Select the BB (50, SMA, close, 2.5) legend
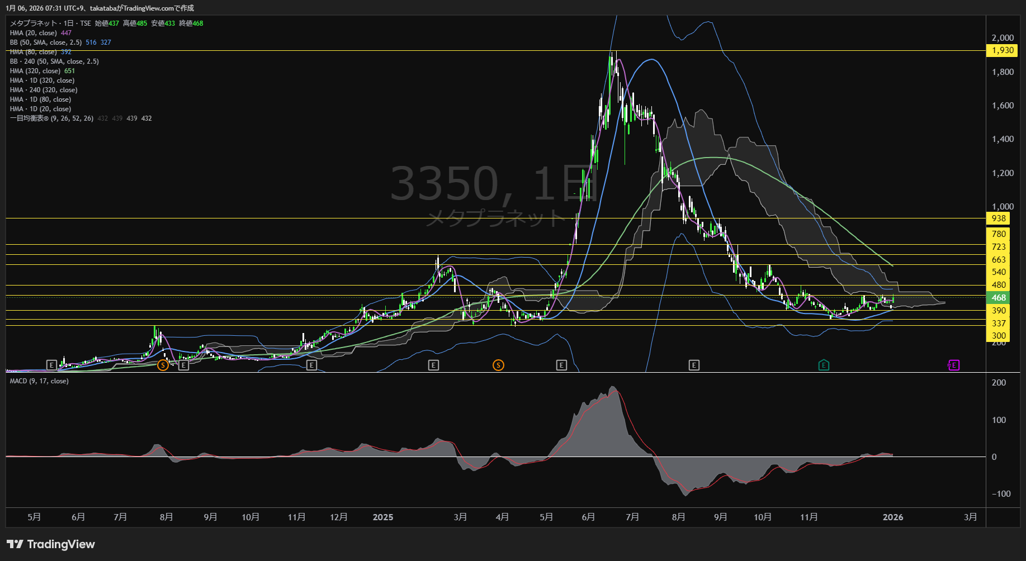The height and width of the screenshot is (561, 1026). (x=46, y=42)
